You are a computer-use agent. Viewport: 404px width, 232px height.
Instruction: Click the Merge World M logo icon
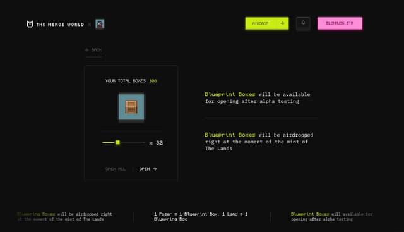[30, 24]
